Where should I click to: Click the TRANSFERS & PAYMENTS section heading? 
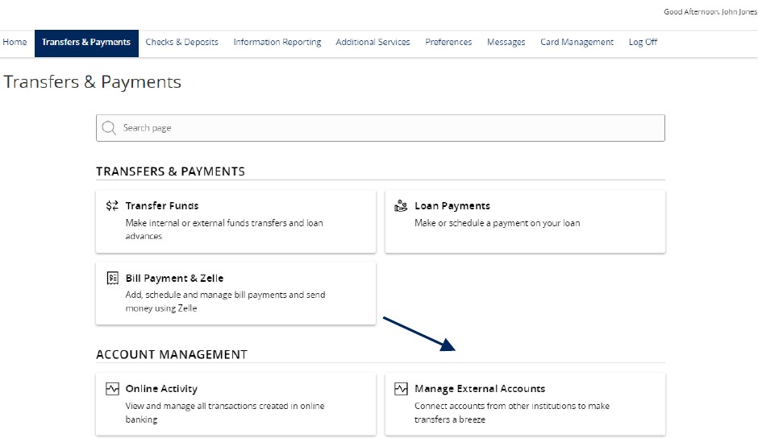[x=171, y=171]
